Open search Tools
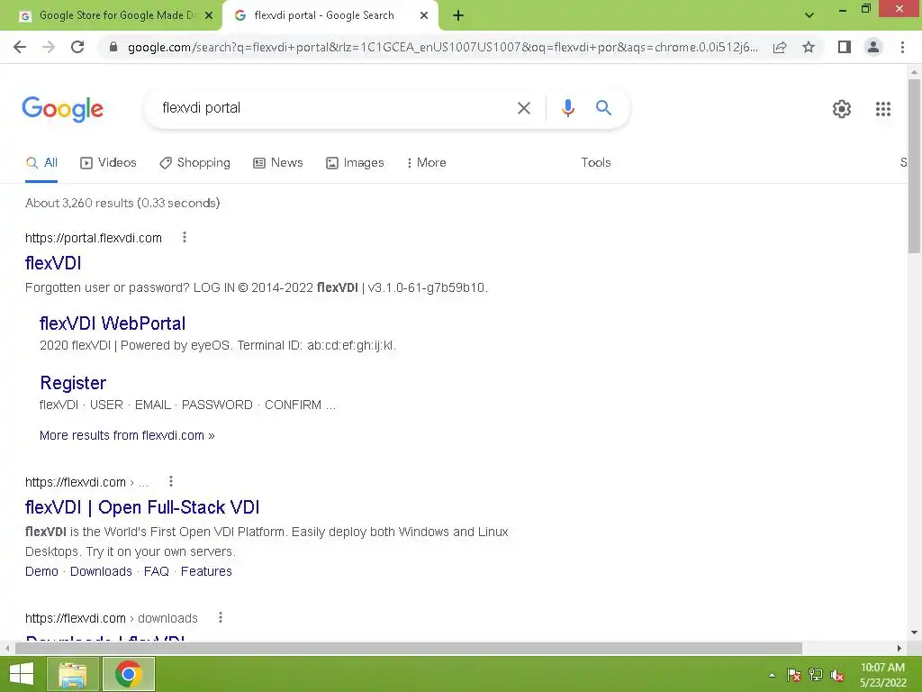This screenshot has width=922, height=692. click(x=596, y=163)
